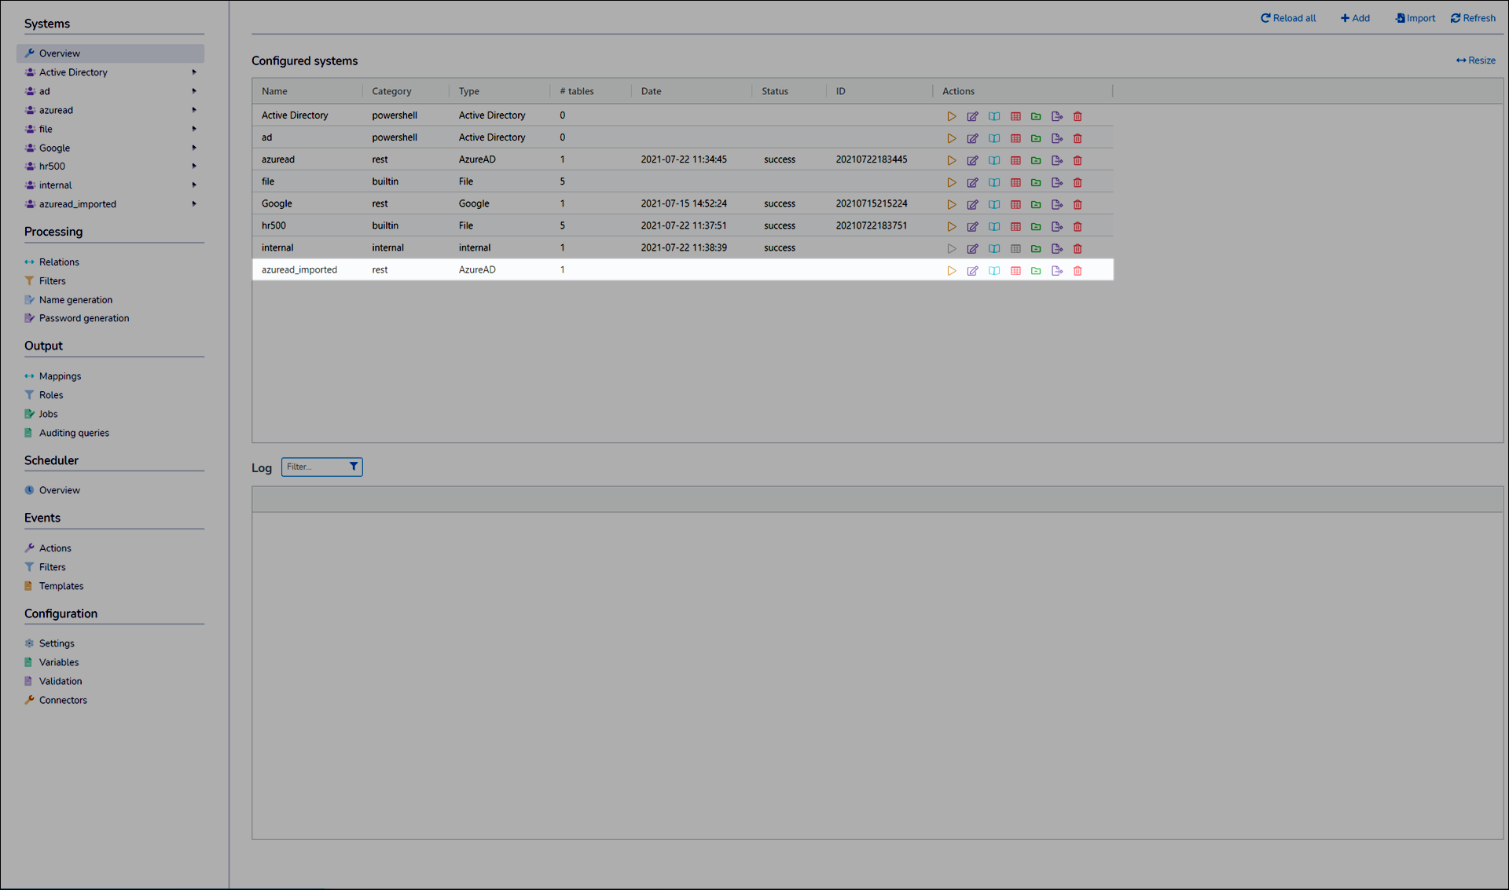Screen dimensions: 1509x890
Task: Expand the Active Directory sidebar item arrow
Action: click(x=194, y=72)
